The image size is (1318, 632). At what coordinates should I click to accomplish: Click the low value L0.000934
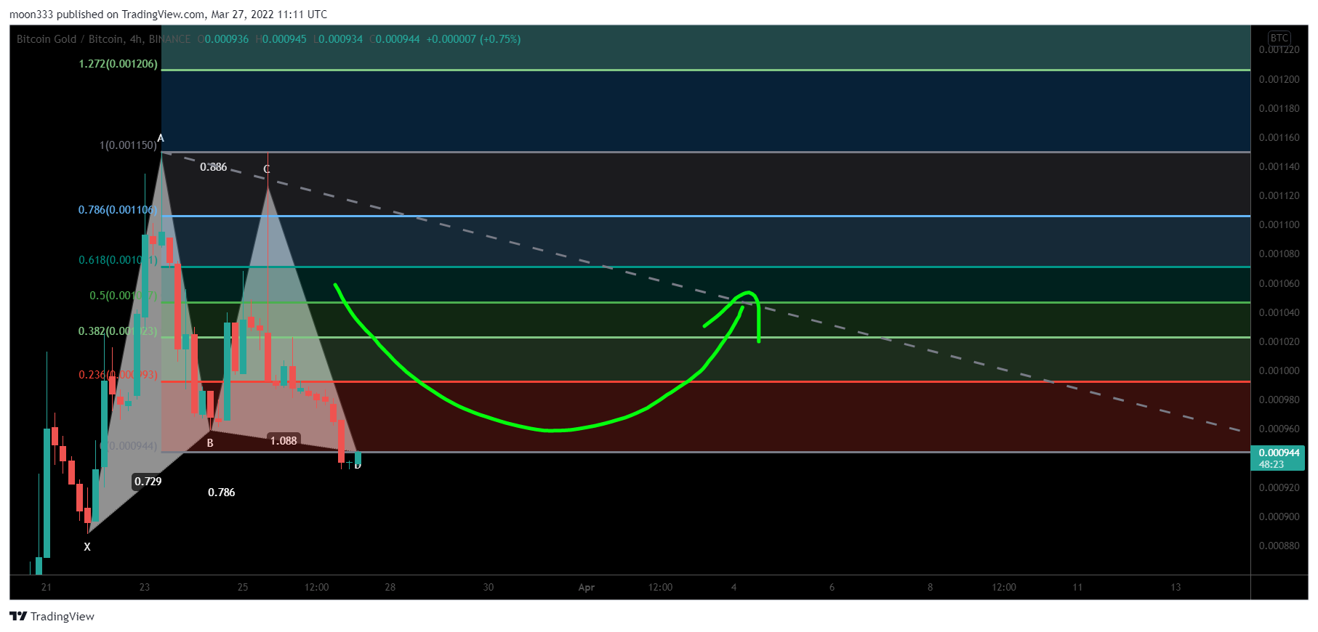(x=338, y=39)
